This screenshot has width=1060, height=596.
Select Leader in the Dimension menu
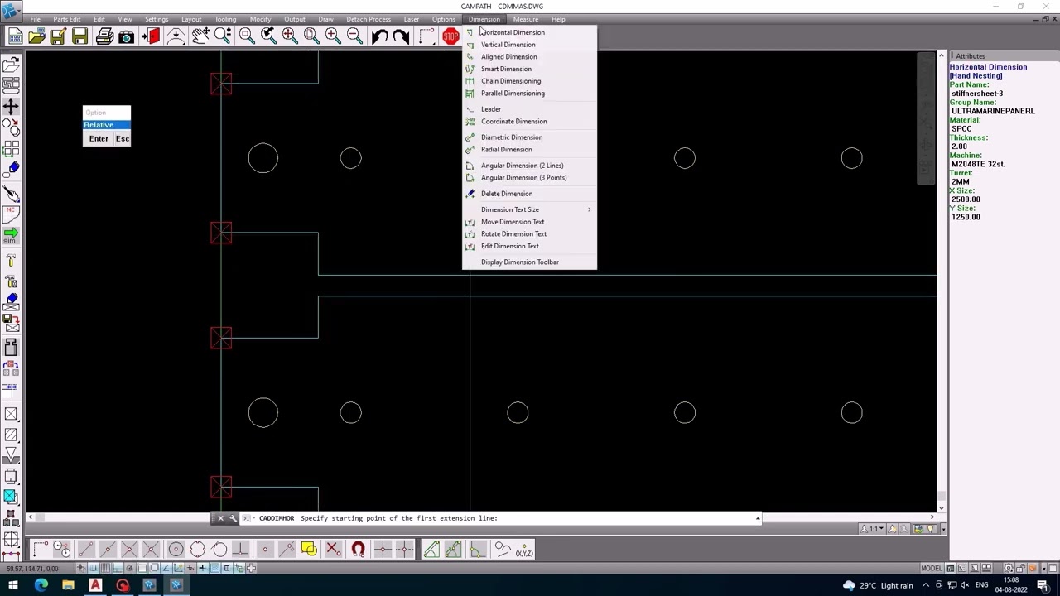pos(529,109)
